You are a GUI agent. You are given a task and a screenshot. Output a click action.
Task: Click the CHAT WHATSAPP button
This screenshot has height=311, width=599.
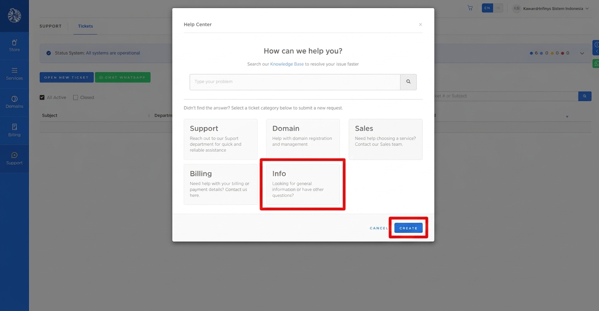[x=123, y=77]
